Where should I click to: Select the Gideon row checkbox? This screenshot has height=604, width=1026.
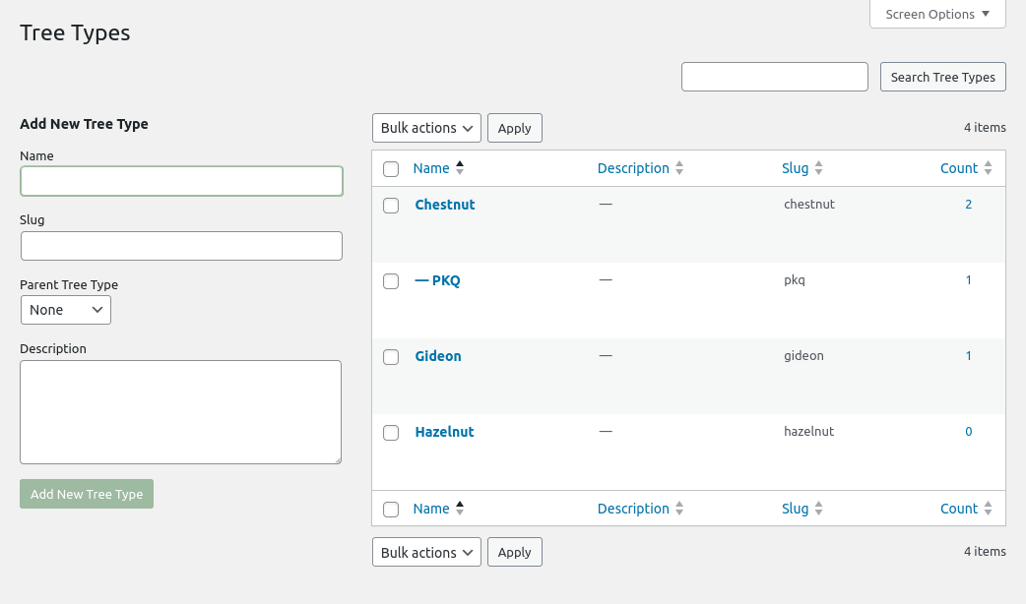point(391,357)
